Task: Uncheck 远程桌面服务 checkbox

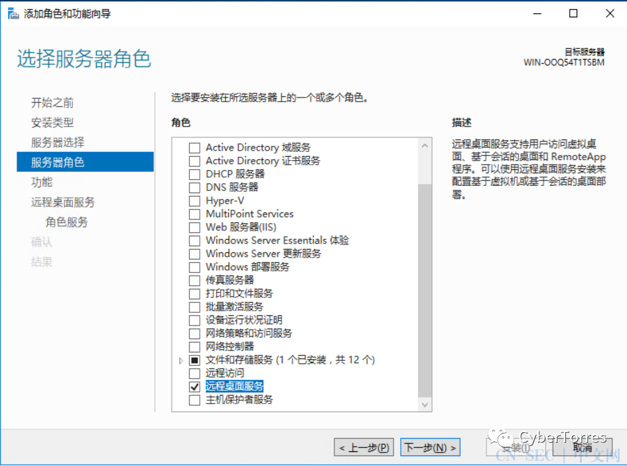Action: pos(195,387)
